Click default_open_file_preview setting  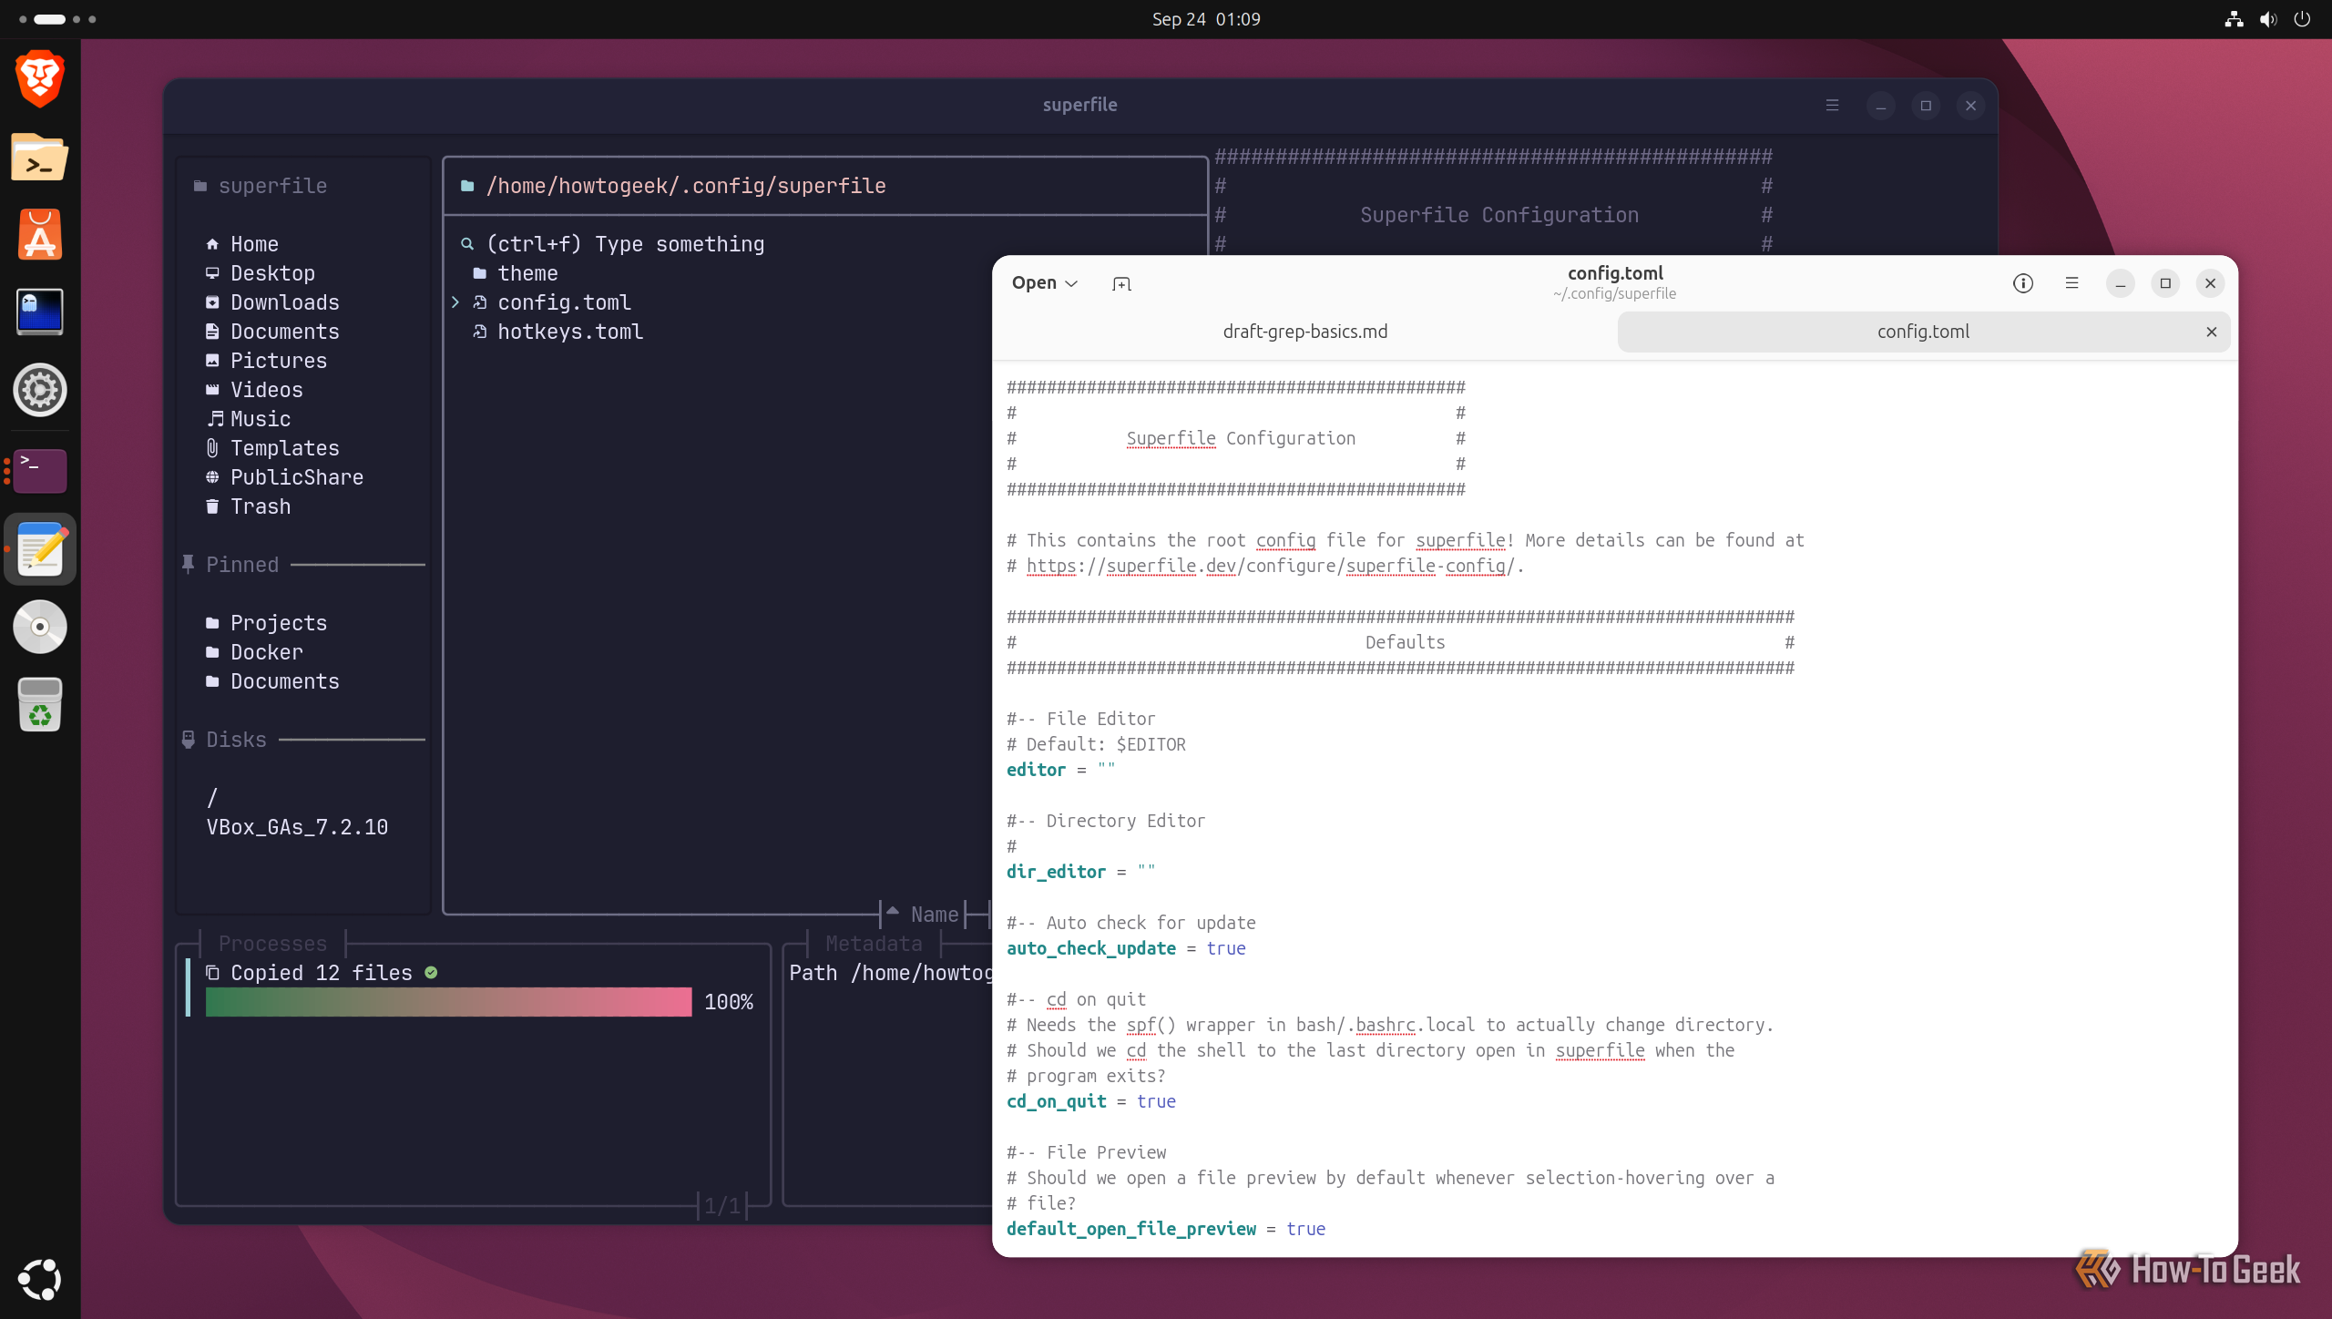(x=1165, y=1230)
